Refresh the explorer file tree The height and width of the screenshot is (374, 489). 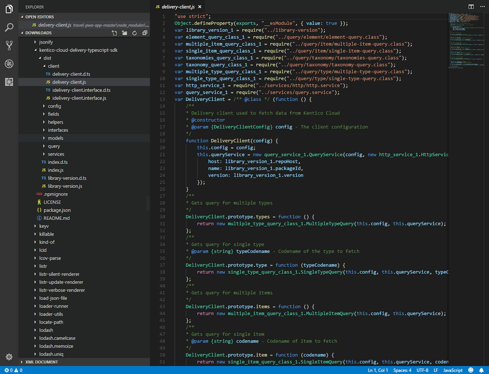[134, 33]
